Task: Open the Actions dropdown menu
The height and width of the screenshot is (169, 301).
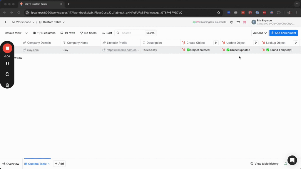Action: pos(260,33)
